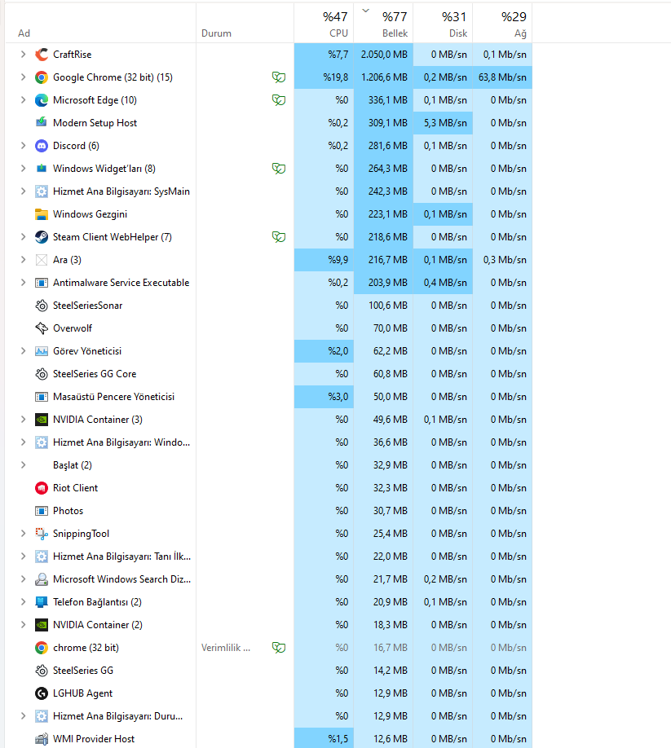Click the Microsoft Edge icon
Screen dimensions: 671x748
point(42,100)
